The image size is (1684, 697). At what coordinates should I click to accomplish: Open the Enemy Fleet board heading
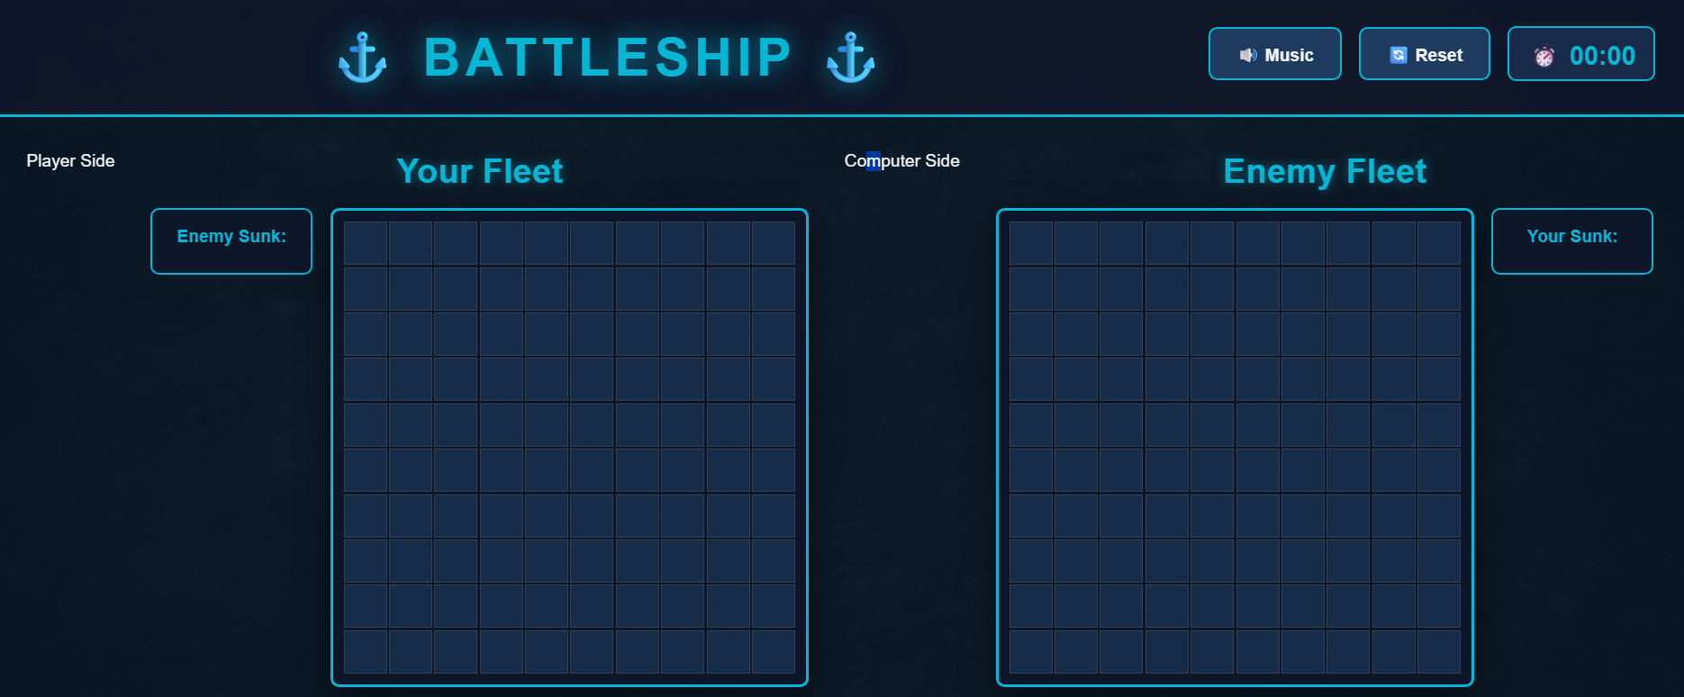1324,171
